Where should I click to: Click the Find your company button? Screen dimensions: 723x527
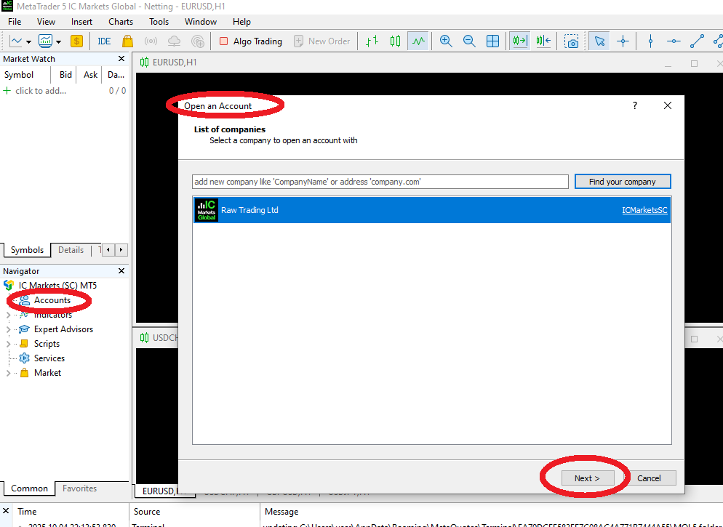(x=623, y=181)
